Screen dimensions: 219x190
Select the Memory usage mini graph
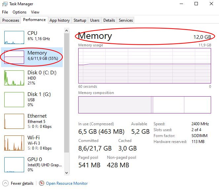(14, 57)
